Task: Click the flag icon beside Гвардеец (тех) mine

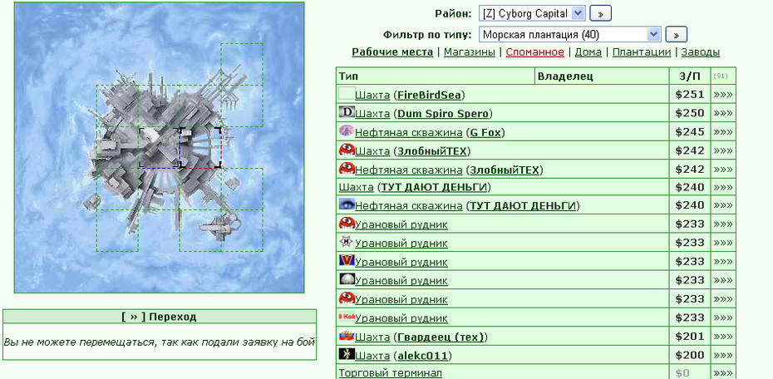Action: click(347, 336)
